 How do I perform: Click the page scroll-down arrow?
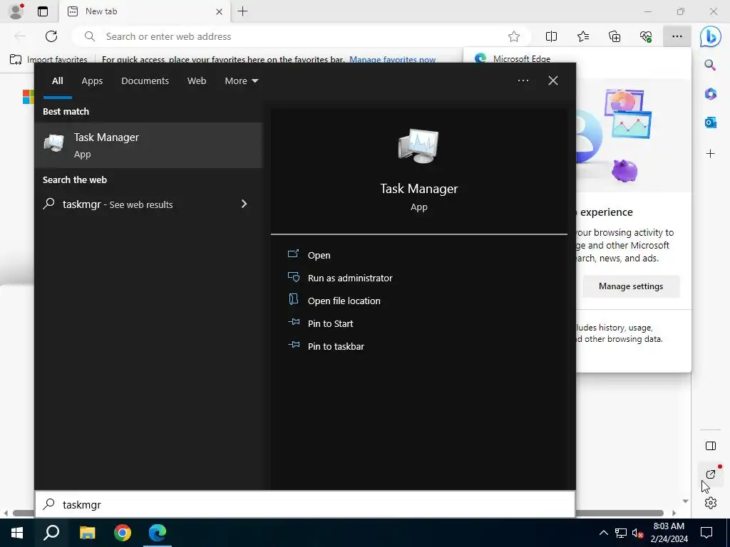point(685,501)
